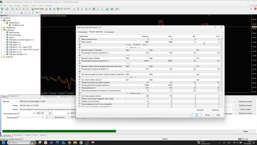Open the indicators list toolbar icon
Viewport: 257px width, 145px height.
(x=107, y=9)
